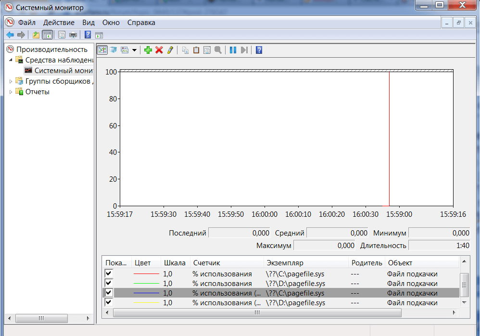
Task: Click the Back arrow in main toolbar
Action: [10, 35]
